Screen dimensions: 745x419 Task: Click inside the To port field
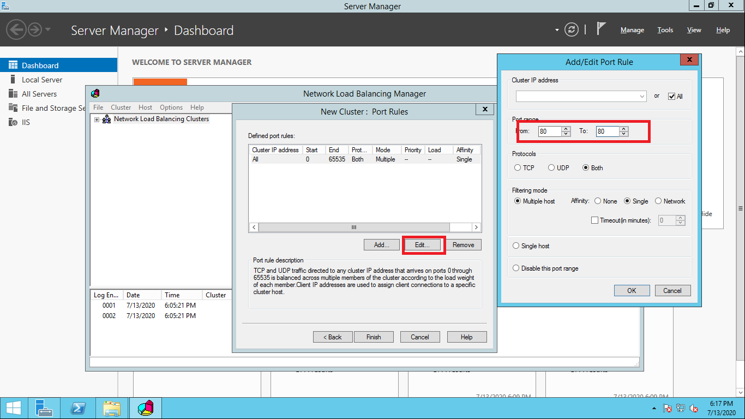(x=607, y=131)
